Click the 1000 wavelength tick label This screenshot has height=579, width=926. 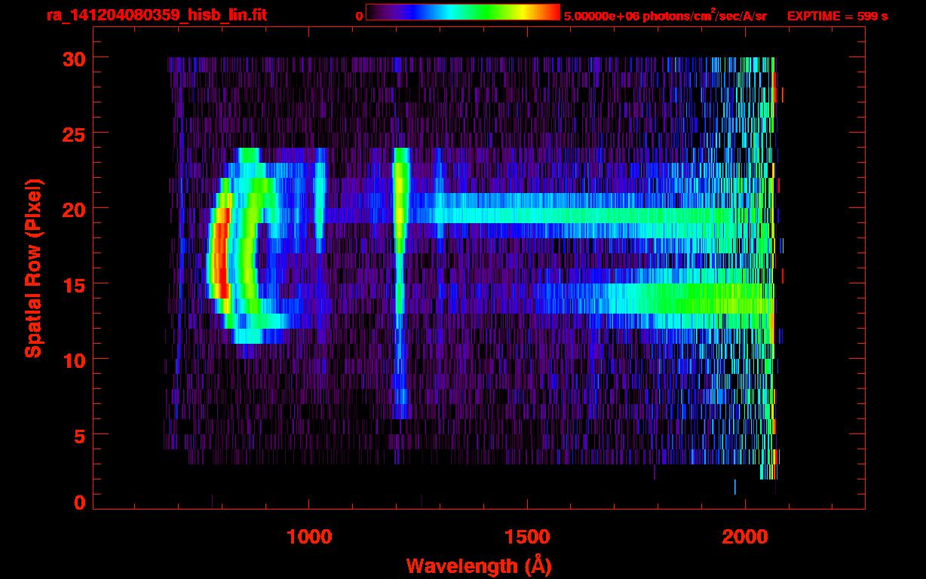pyautogui.click(x=309, y=537)
